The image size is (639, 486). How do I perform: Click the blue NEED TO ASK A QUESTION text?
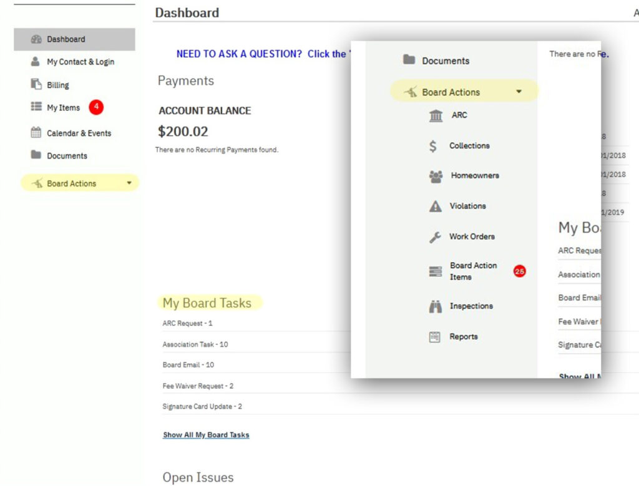[x=239, y=54]
